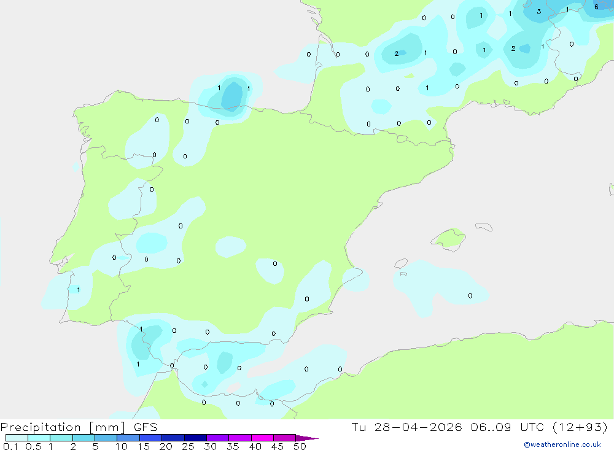Click the '25' legend scale label

[x=188, y=446]
